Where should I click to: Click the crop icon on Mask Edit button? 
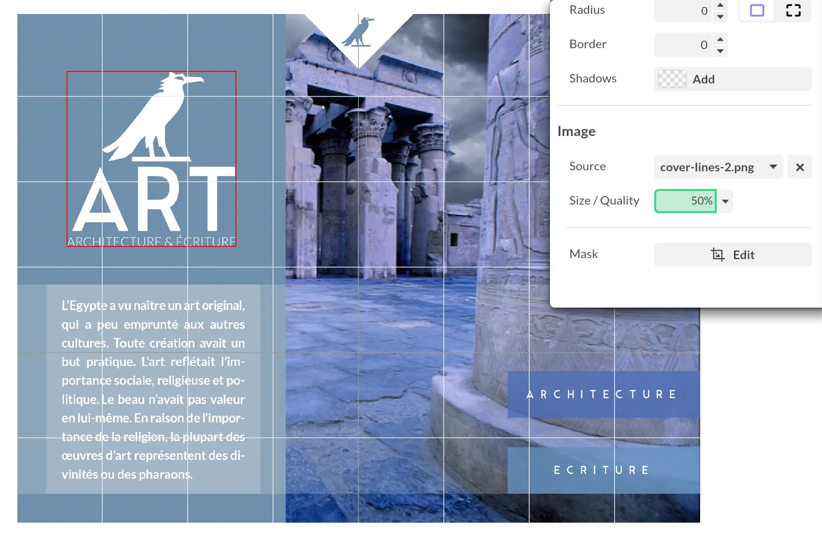(717, 255)
